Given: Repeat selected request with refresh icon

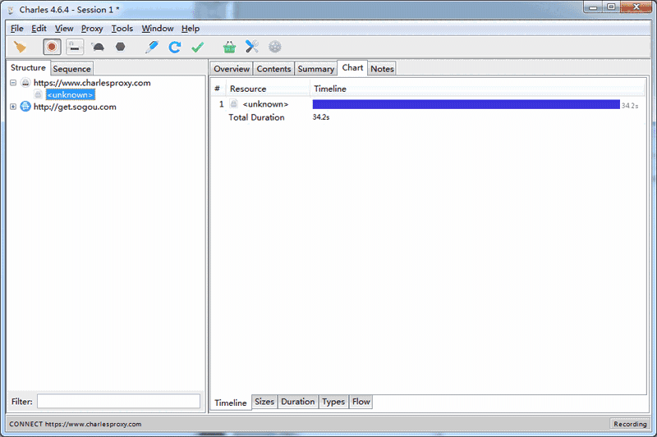Looking at the screenshot, I should coord(175,47).
